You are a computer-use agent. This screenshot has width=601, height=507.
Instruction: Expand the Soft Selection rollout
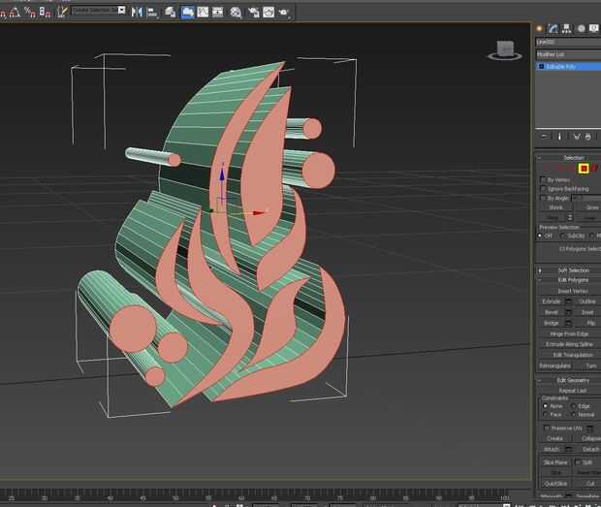click(x=571, y=270)
